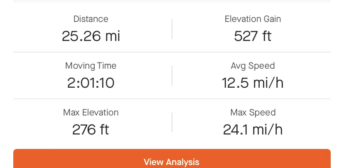Select the 25.26 mi distance value

[91, 36]
